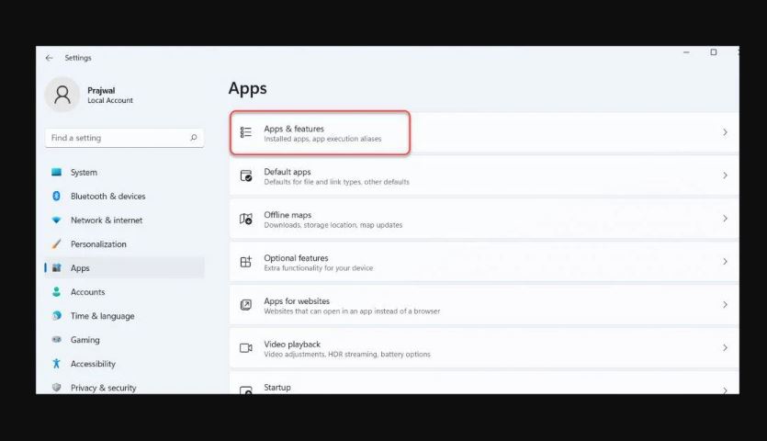Open Apps & features page

tap(484, 132)
